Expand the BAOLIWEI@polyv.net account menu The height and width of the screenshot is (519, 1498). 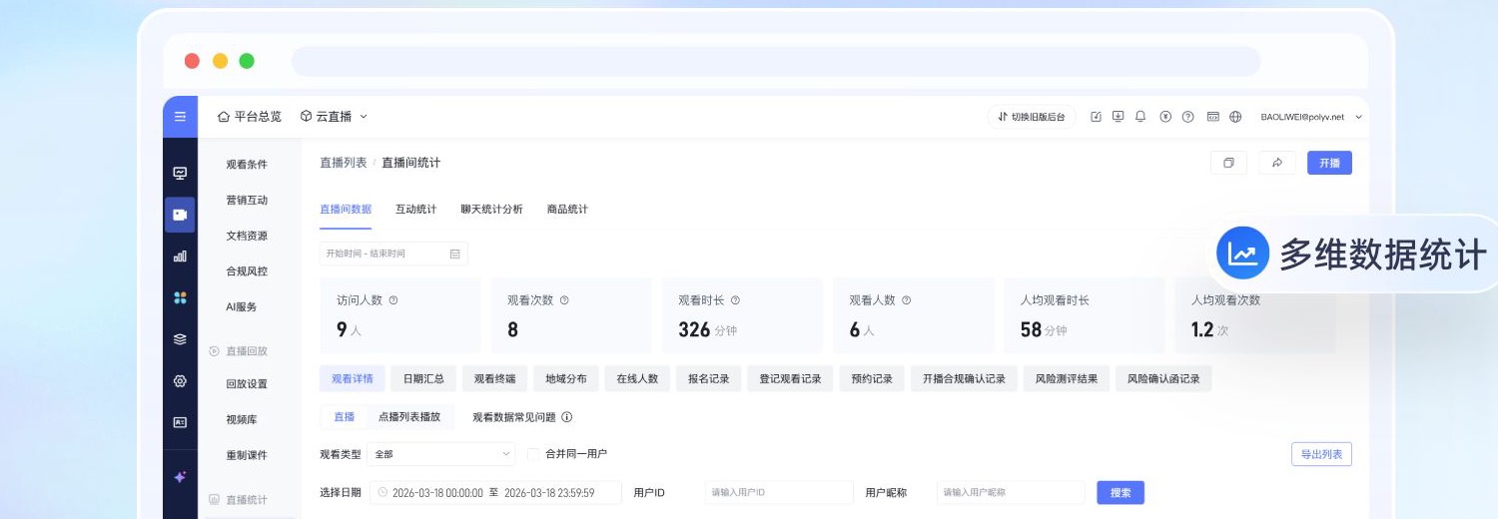1311,117
